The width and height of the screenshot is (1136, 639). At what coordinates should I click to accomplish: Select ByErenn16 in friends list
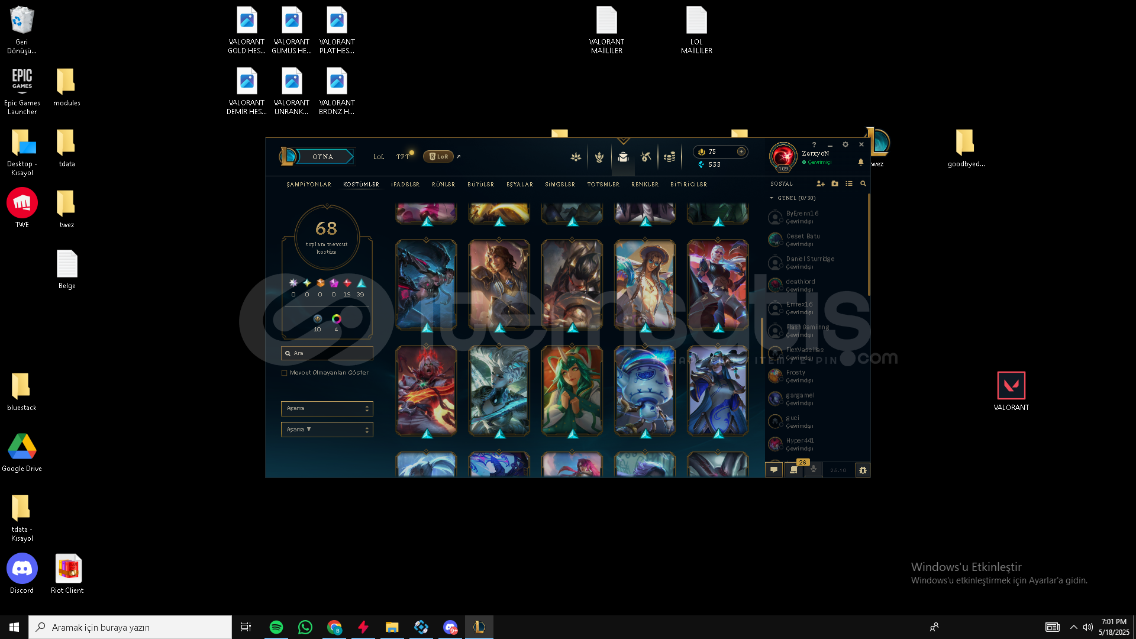816,217
